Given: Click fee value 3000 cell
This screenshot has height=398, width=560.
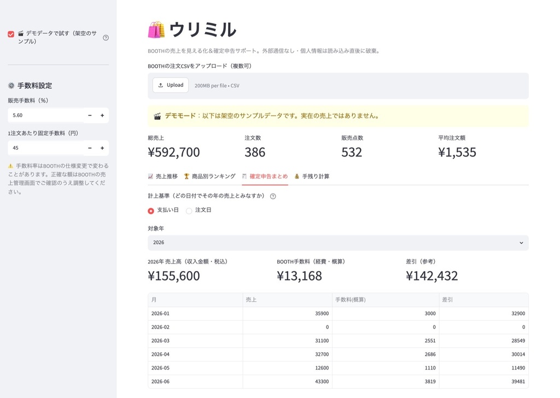Looking at the screenshot, I should coord(386,313).
